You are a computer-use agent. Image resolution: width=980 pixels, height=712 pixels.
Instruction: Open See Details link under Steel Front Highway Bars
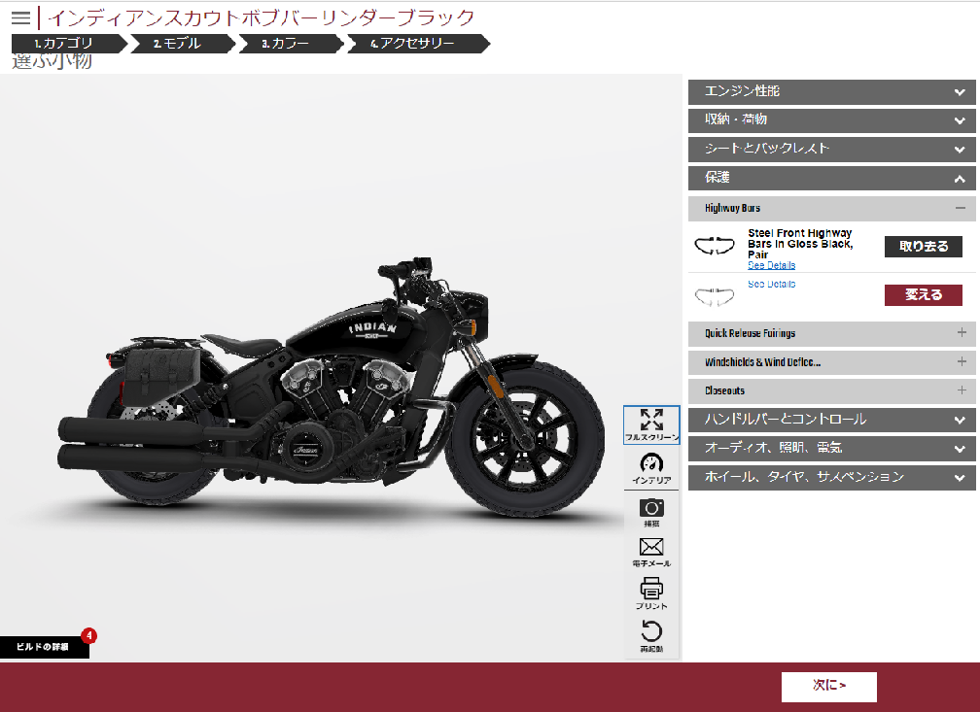(x=771, y=265)
